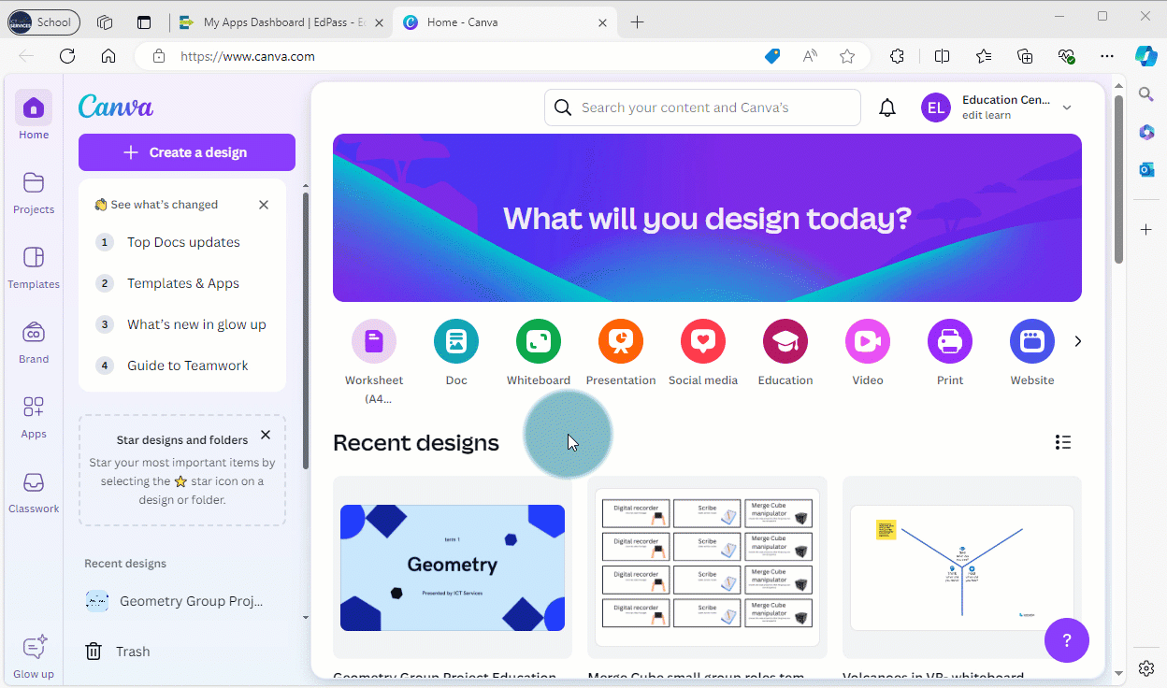Open Edge sidebar settings gear
The width and height of the screenshot is (1167, 688).
tap(1146, 667)
